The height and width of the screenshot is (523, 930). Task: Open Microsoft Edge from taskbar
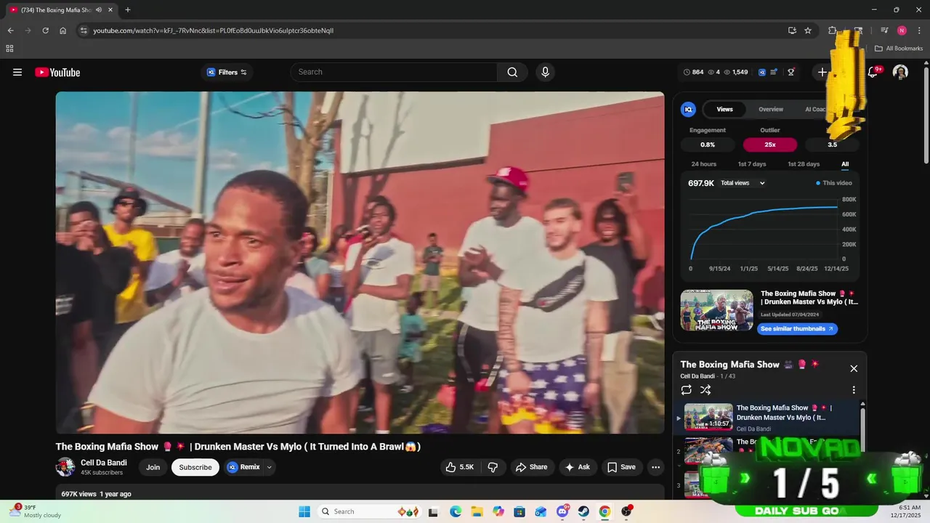[456, 511]
